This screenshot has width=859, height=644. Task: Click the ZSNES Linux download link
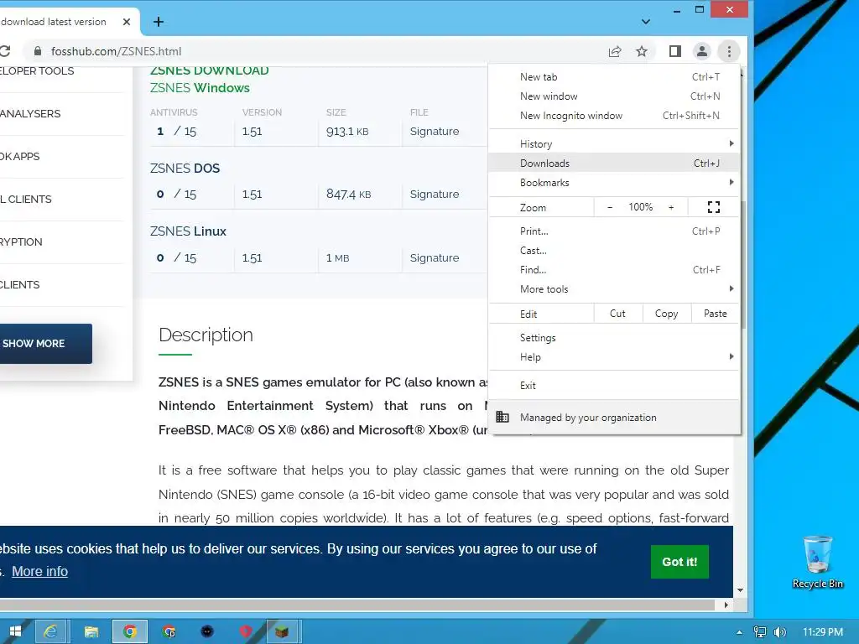click(188, 231)
